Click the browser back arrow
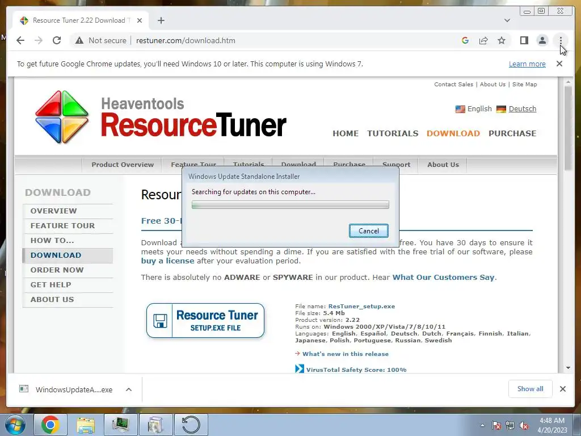This screenshot has width=581, height=436. coord(20,40)
